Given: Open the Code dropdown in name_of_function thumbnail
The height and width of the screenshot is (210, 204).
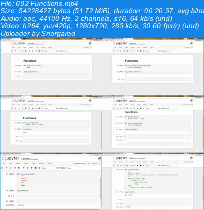Looking at the screenshot, I should coord(49,51).
